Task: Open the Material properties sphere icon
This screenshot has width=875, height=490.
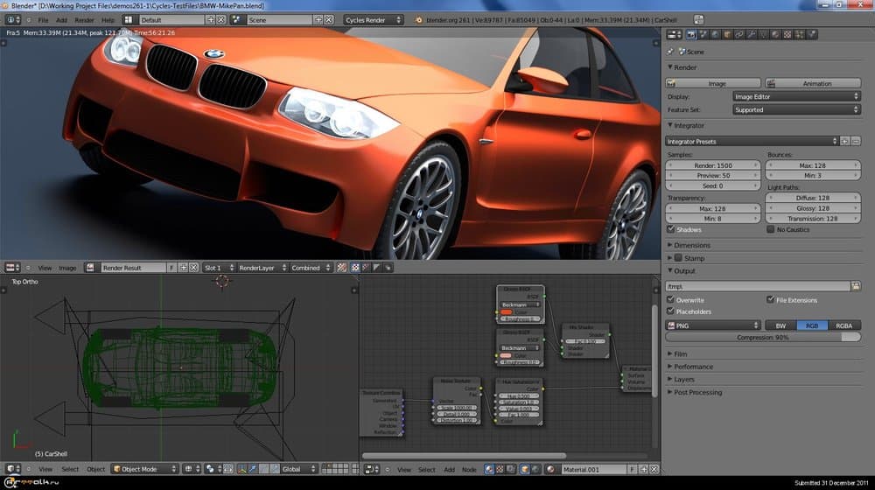Action: coord(775,34)
